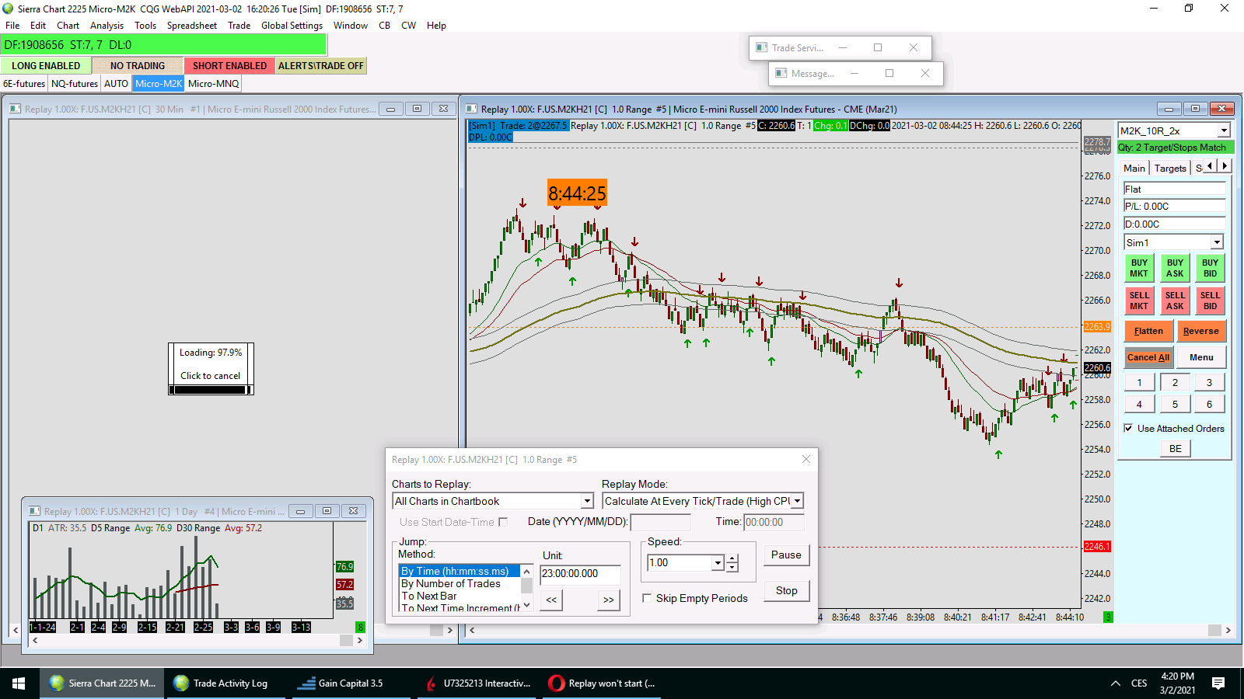This screenshot has width=1244, height=699.
Task: Toggle the SHORT ENABLED status button
Action: (229, 66)
